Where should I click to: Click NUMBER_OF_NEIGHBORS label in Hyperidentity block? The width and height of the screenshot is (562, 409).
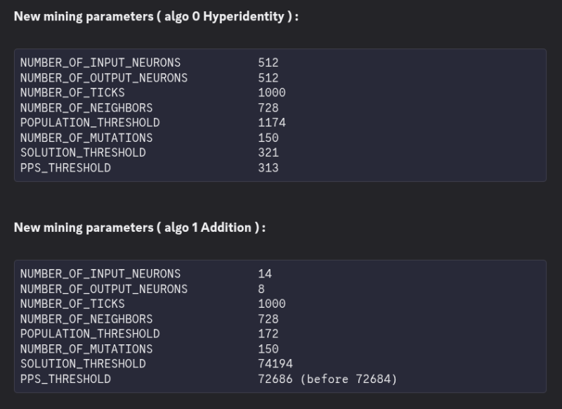(x=86, y=108)
